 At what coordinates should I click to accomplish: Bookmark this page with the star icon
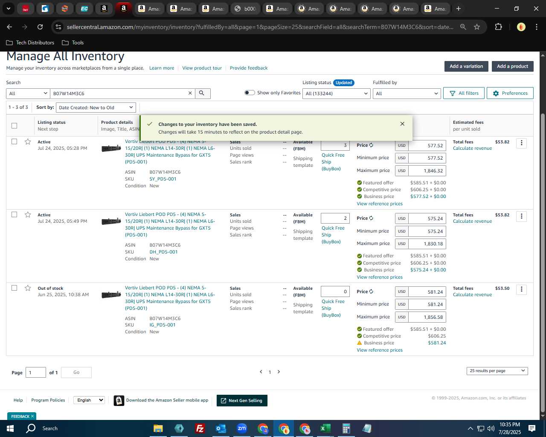pos(477,27)
